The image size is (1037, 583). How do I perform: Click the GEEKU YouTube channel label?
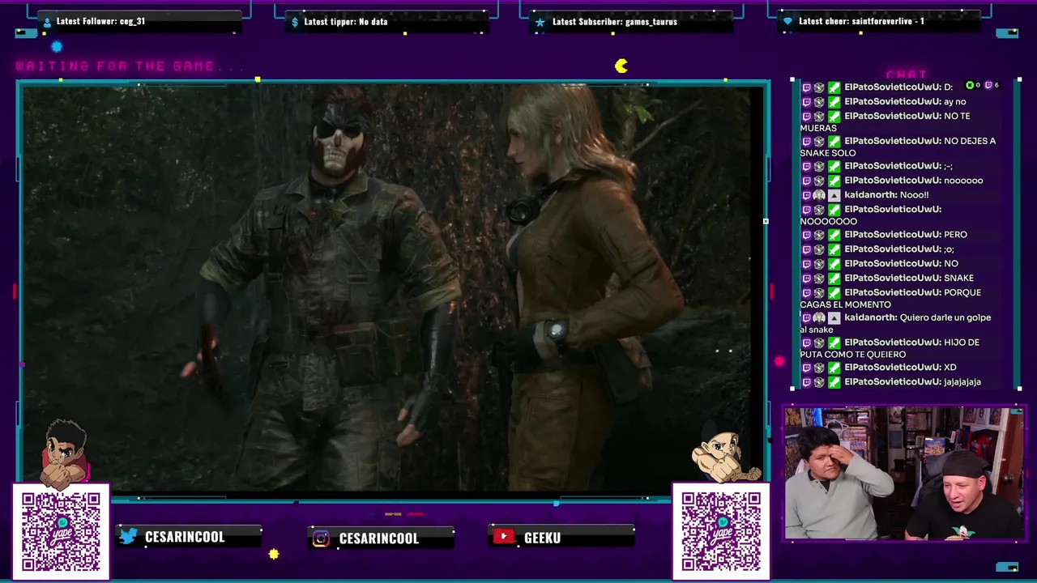point(542,538)
